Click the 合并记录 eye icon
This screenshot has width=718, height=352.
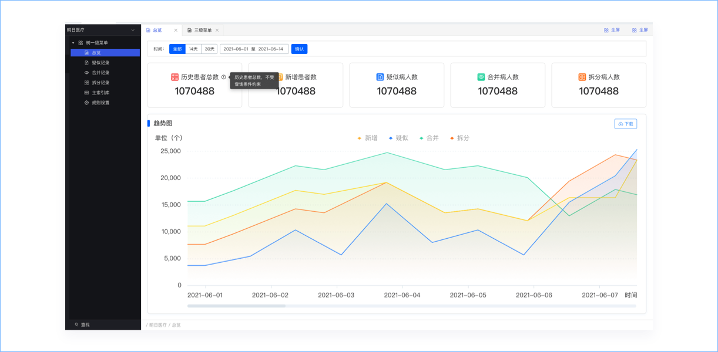86,73
